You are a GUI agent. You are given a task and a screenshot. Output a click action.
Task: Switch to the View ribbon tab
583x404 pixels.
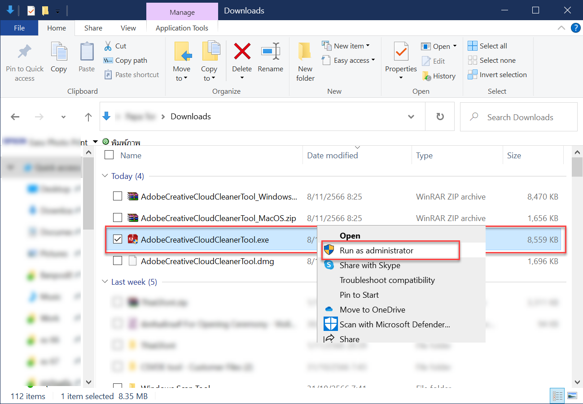(128, 28)
